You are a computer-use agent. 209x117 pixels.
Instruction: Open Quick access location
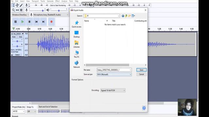[x=76, y=24]
